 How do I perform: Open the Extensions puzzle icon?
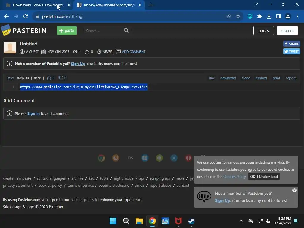tap(259, 17)
